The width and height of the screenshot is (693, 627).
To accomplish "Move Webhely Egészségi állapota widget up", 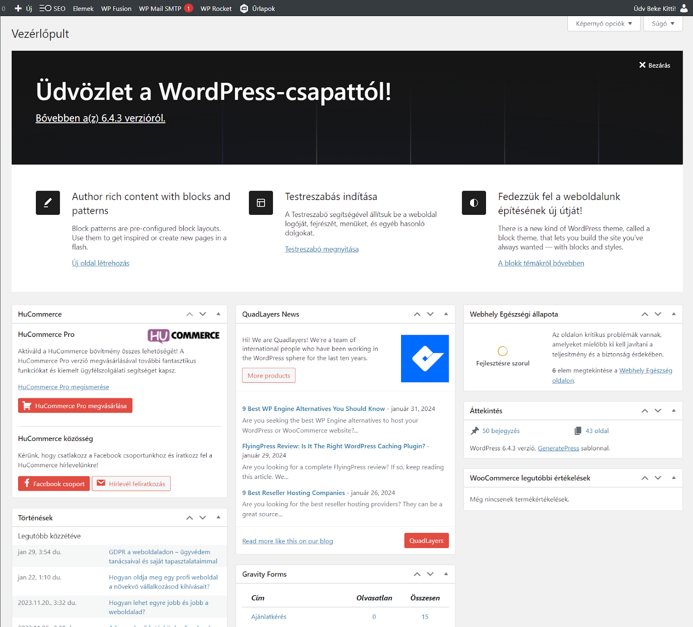I will [645, 314].
